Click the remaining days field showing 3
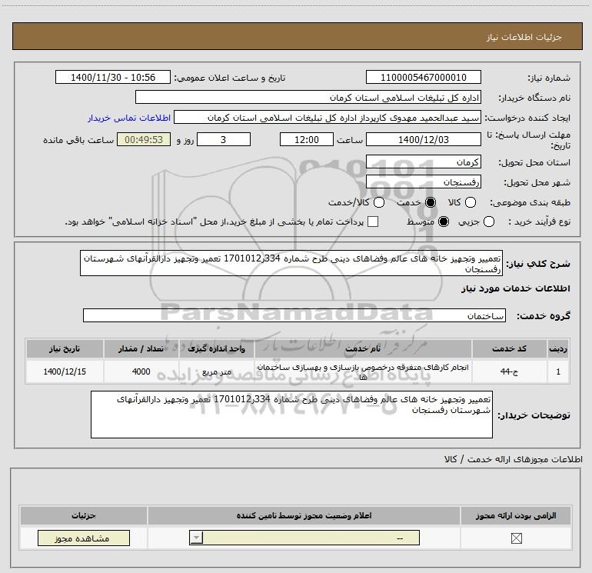The height and width of the screenshot is (573, 592). [224, 139]
